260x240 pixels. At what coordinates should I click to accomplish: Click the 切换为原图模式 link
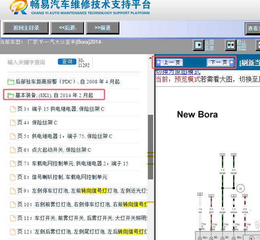pos(178,72)
